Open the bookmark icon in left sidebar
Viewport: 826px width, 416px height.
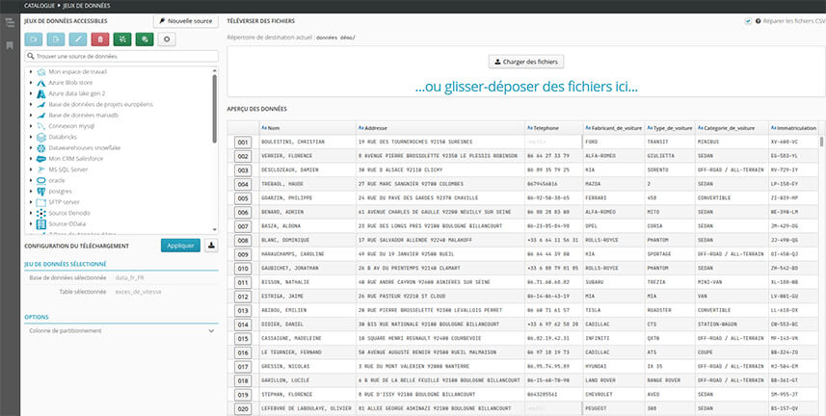(x=9, y=45)
